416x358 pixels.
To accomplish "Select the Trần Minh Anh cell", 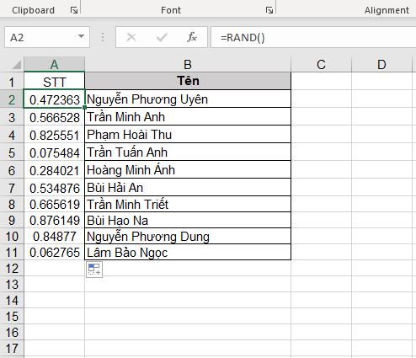I will (188, 117).
